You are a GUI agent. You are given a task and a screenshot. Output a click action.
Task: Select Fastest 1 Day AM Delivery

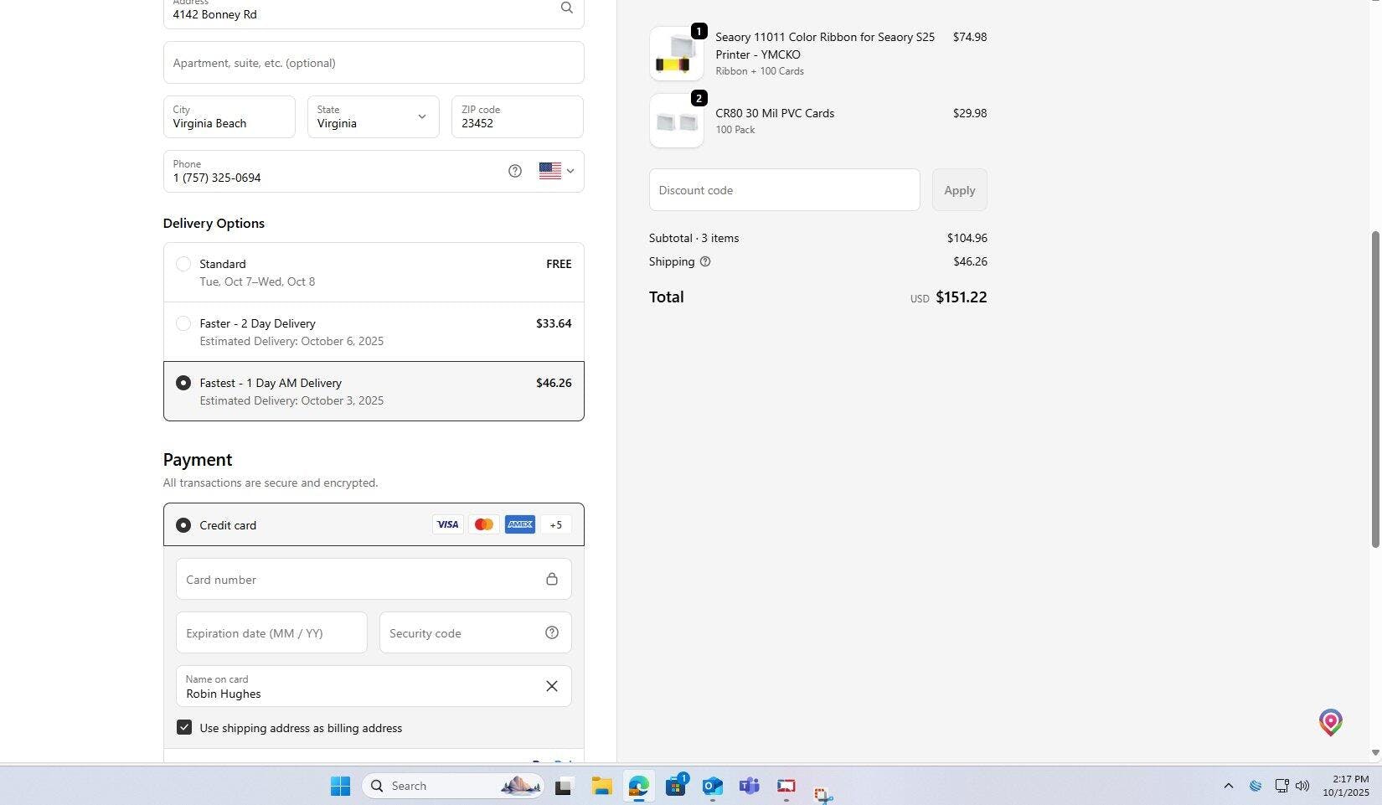coord(183,384)
